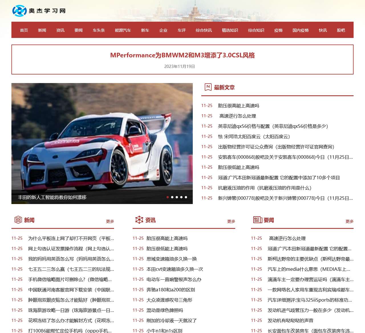Open 思域变速箱油多久换一换 article
The image size is (365, 333).
[172, 259]
